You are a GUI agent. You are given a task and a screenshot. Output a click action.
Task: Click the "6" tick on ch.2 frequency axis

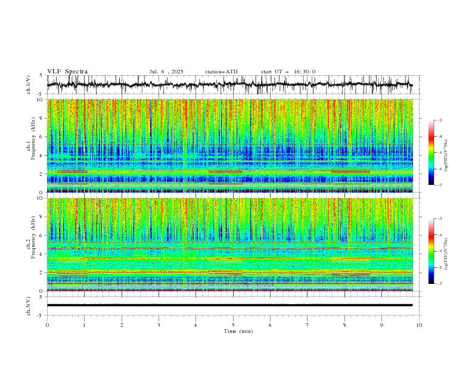pos(42,236)
